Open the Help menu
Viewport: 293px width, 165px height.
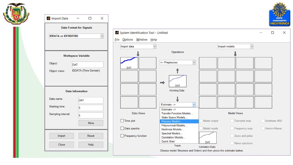154,40
